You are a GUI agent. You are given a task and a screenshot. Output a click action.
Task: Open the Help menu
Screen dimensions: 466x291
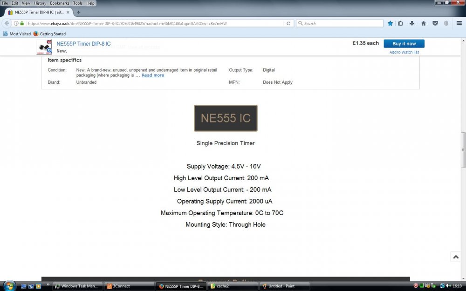pyautogui.click(x=90, y=3)
